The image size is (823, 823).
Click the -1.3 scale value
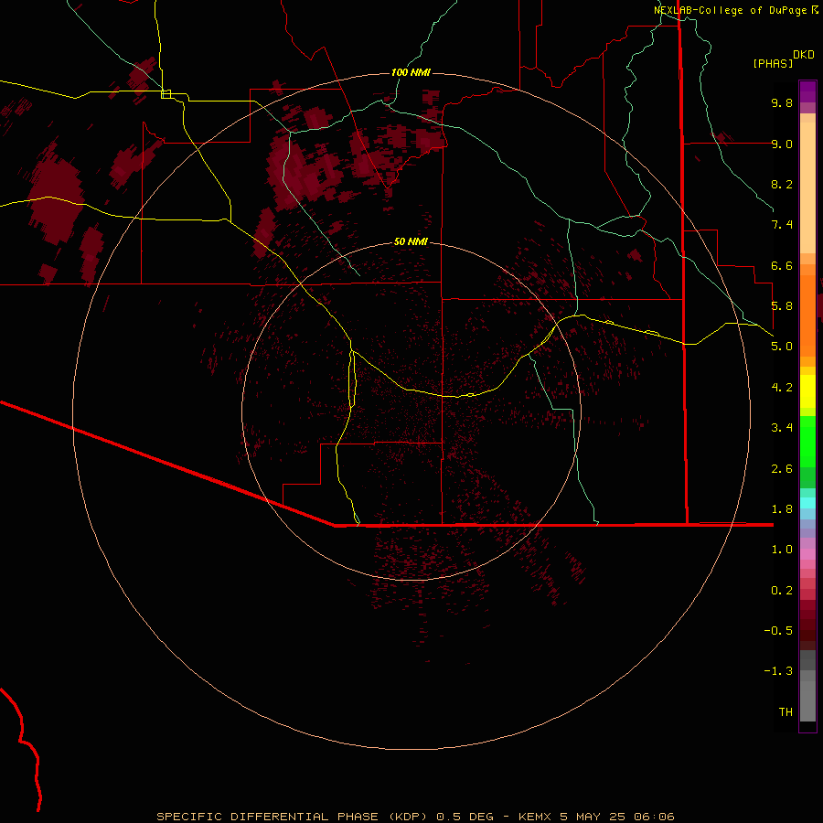778,671
